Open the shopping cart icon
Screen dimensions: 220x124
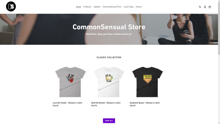210,7
